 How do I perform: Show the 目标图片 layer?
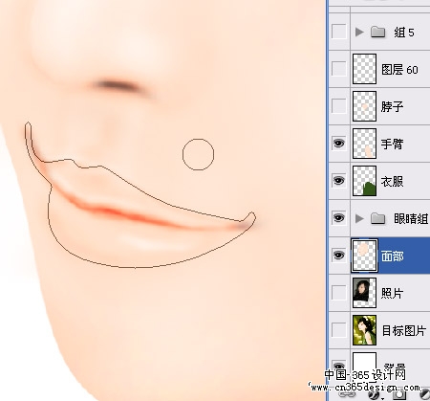click(338, 330)
